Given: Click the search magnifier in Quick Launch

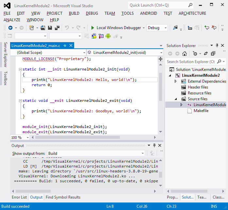Looking at the screenshot, I should [190, 5].
